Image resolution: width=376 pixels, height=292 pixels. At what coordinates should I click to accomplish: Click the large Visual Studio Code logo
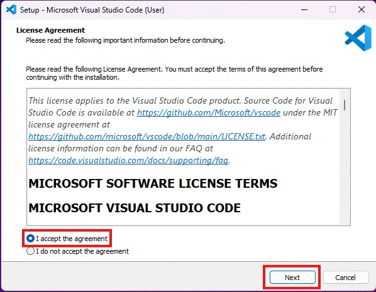[358, 38]
